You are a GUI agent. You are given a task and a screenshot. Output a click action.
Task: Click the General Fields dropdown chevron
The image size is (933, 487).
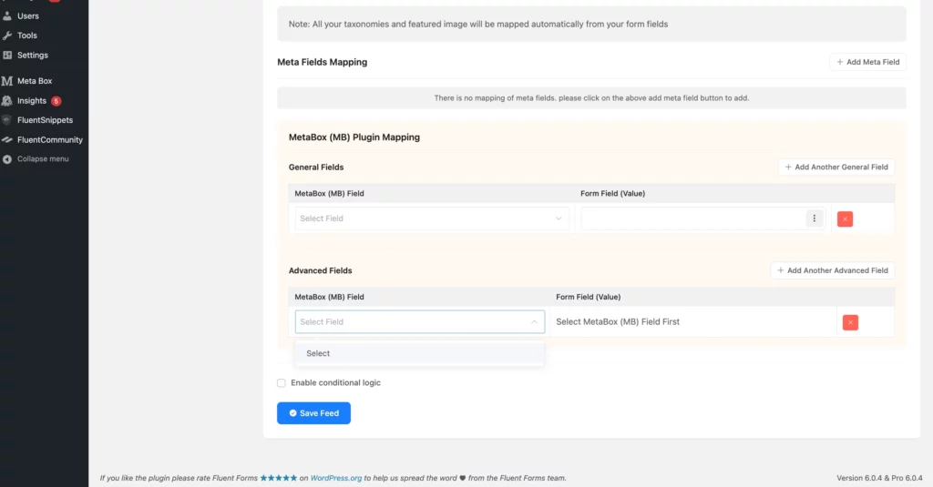(559, 218)
